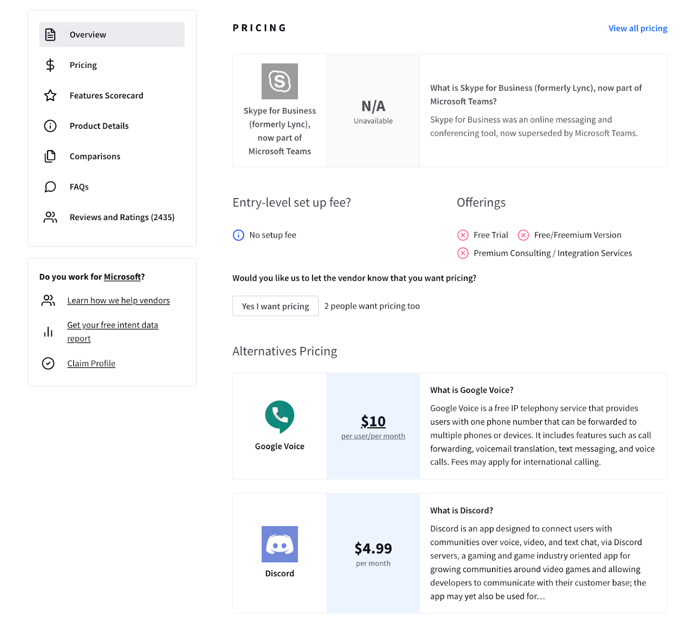Image resolution: width=688 pixels, height=622 pixels.
Task: Click the $10 Google Voice price link
Action: tap(373, 421)
